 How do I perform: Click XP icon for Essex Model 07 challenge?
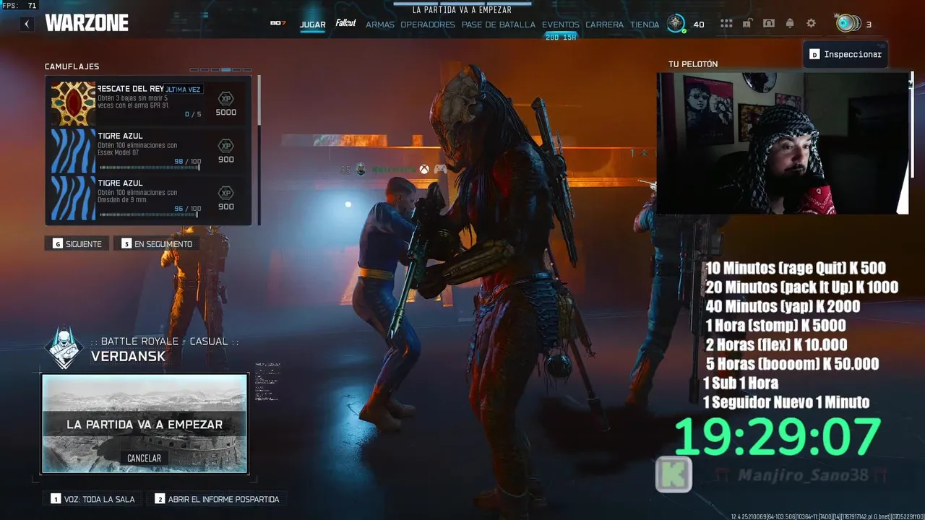(x=226, y=145)
